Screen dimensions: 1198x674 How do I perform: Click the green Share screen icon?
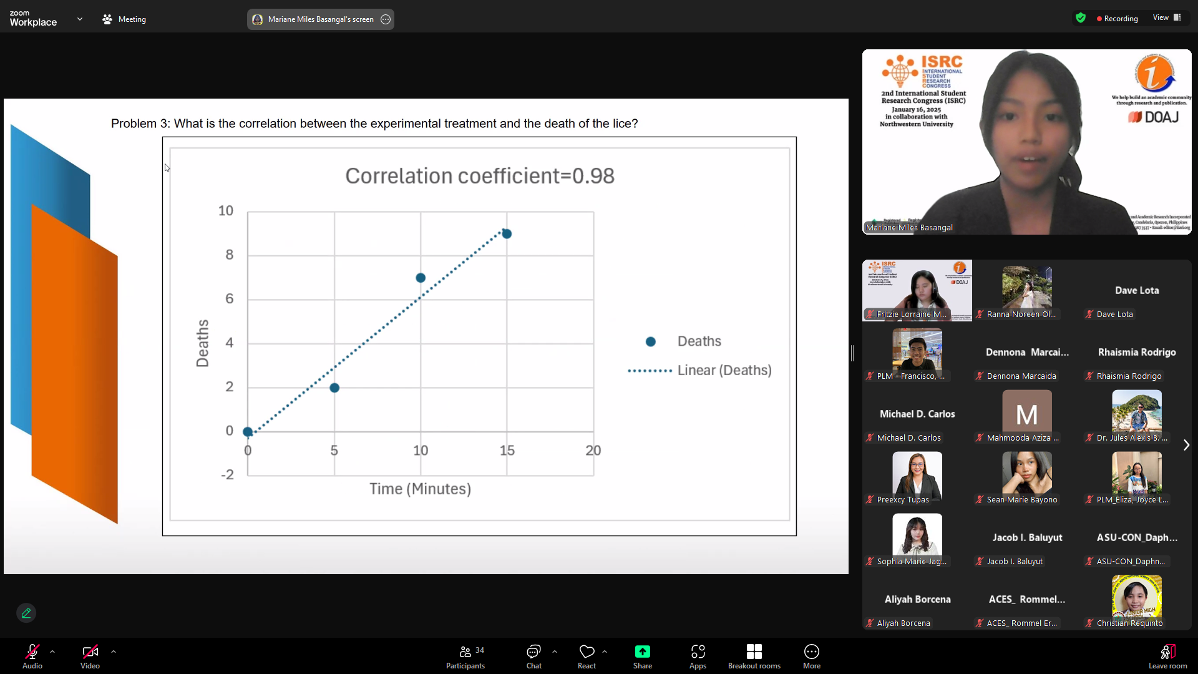[642, 652]
